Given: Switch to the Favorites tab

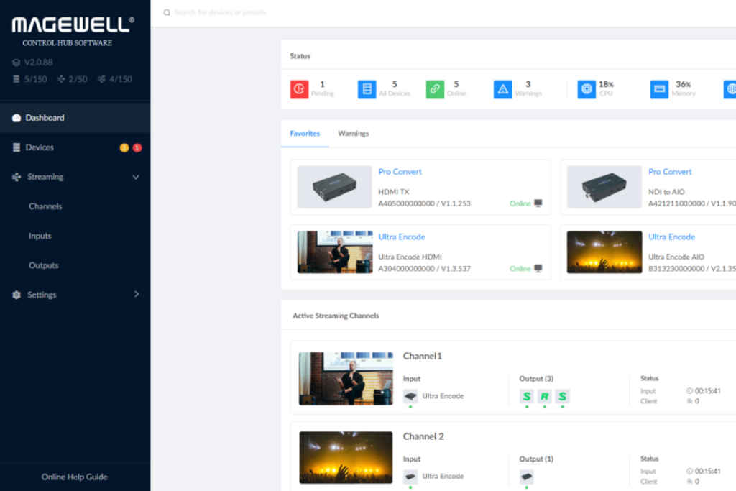Looking at the screenshot, I should tap(305, 134).
